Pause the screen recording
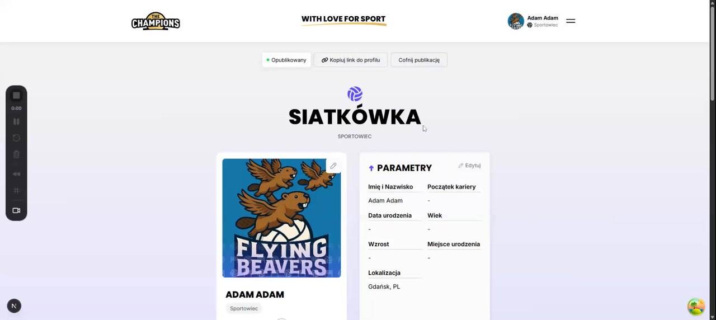Image resolution: width=716 pixels, height=320 pixels. [16, 121]
